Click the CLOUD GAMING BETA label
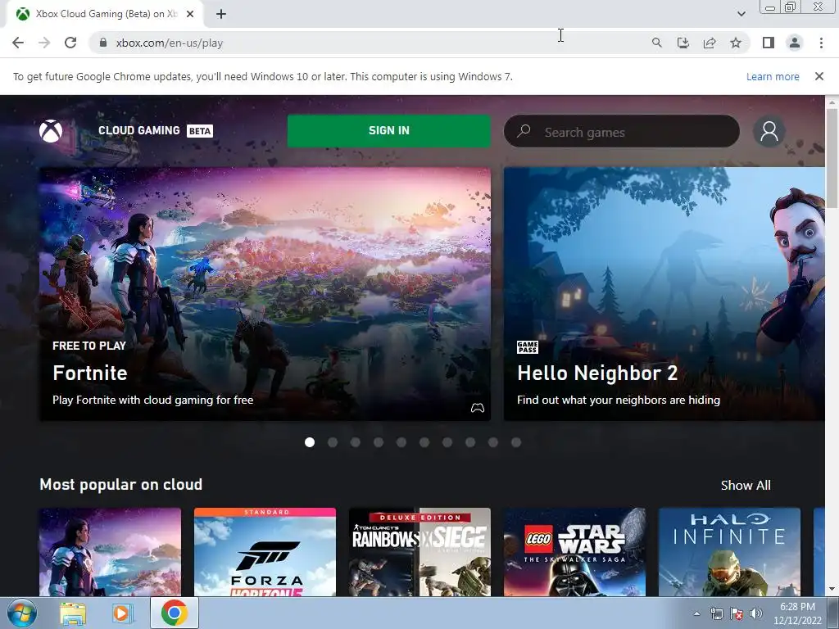This screenshot has width=839, height=629. [x=155, y=130]
